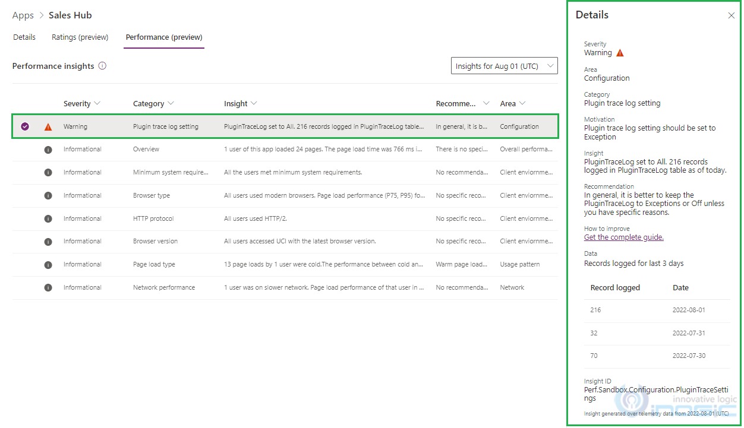Open the Insight column header menu
This screenshot has width=744, height=428.
[240, 103]
